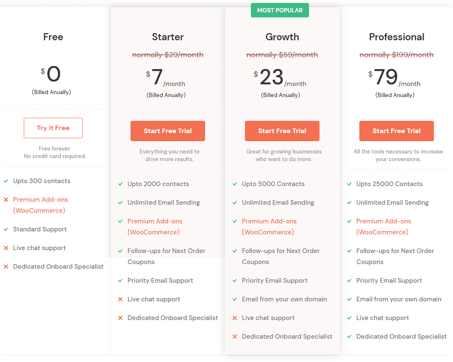The height and width of the screenshot is (362, 453).
Task: Click the red X for Dedicated Onboard Specialist in Starter
Action: coord(120,318)
